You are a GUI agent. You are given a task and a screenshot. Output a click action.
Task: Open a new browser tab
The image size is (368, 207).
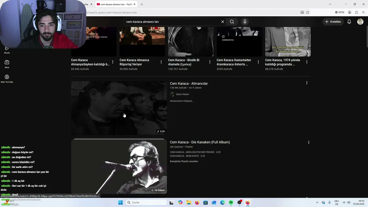pyautogui.click(x=142, y=4)
